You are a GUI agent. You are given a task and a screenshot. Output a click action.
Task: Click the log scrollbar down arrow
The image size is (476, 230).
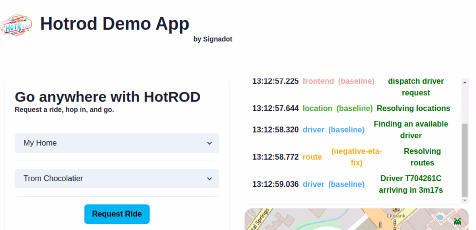tap(465, 200)
